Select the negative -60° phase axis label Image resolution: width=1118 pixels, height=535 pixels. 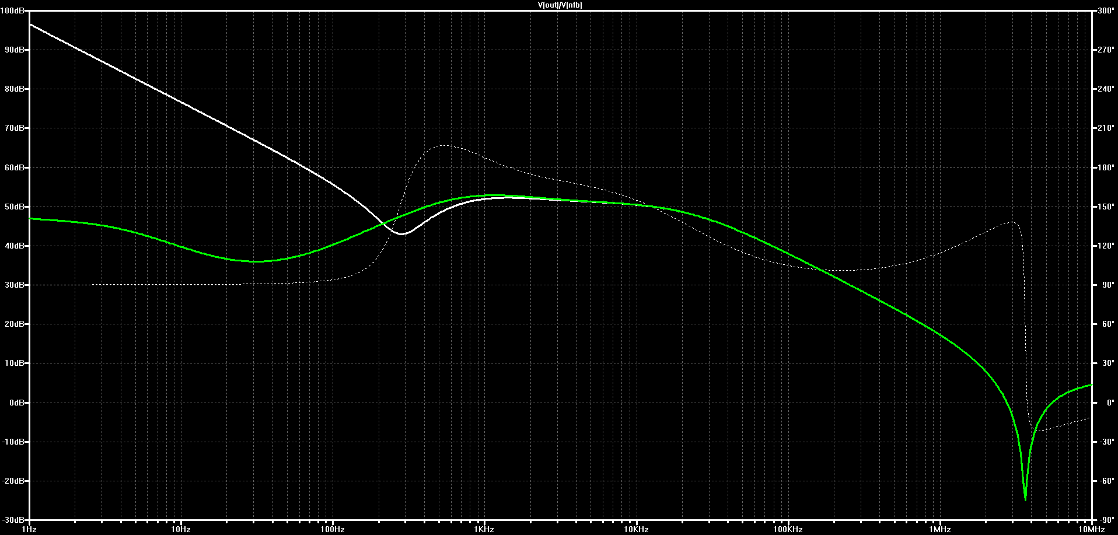[1106, 481]
